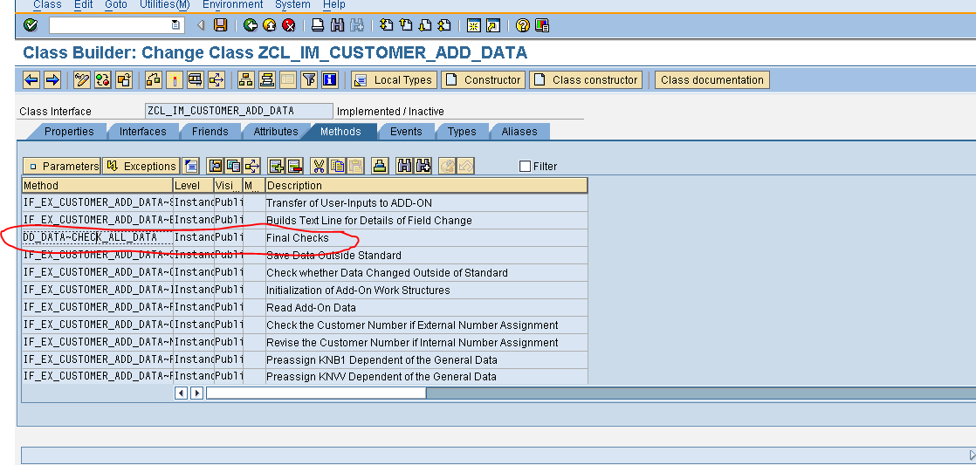
Task: Jump to last page icon
Action: pyautogui.click(x=443, y=25)
